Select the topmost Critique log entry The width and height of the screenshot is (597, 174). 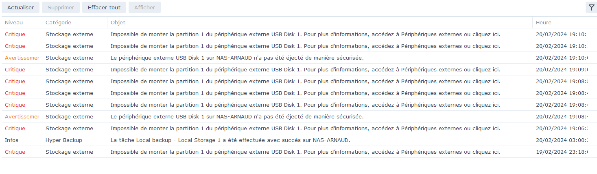point(299,34)
